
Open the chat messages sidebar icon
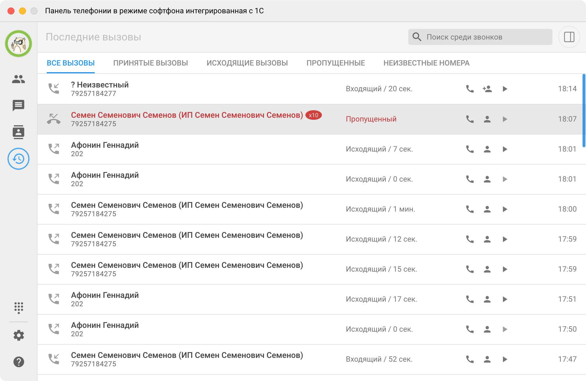(18, 106)
